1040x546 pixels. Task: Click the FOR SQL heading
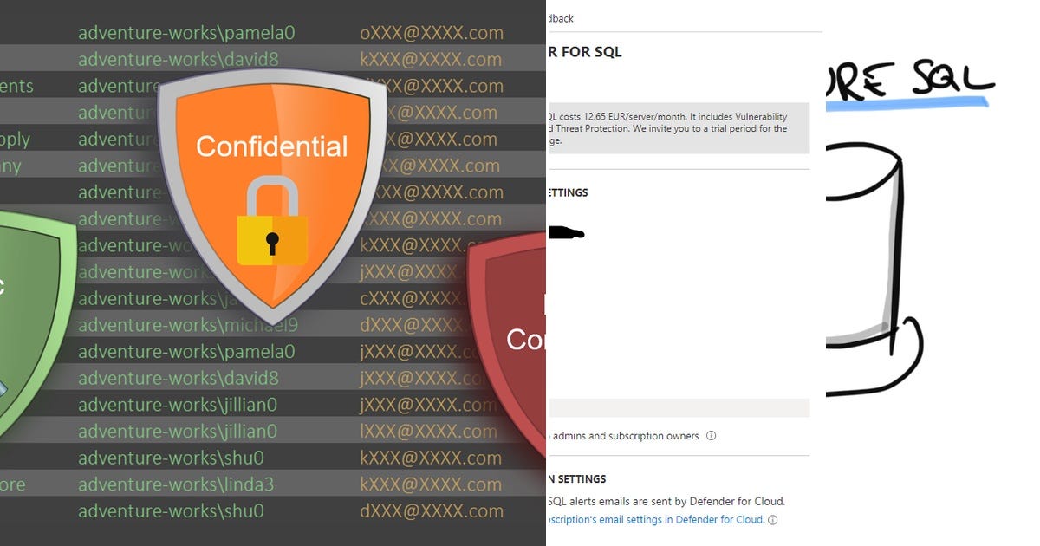[x=584, y=52]
